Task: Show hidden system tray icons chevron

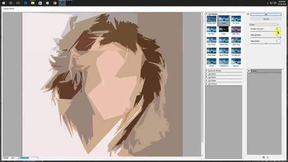Action: (x=268, y=3)
